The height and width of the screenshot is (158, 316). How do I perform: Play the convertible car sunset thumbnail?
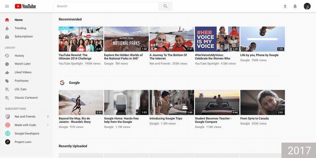pos(217,102)
